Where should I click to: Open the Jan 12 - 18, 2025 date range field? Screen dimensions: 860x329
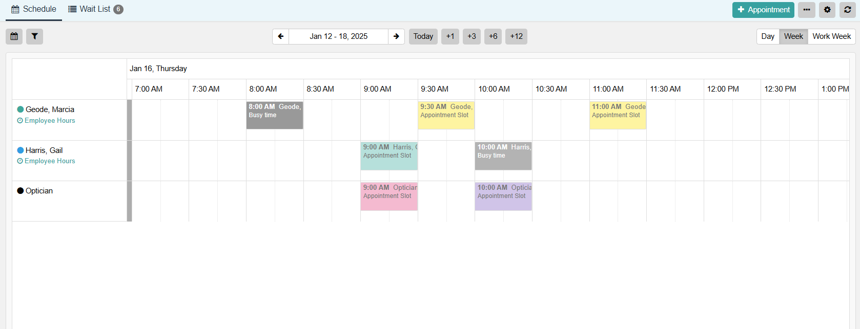point(338,36)
